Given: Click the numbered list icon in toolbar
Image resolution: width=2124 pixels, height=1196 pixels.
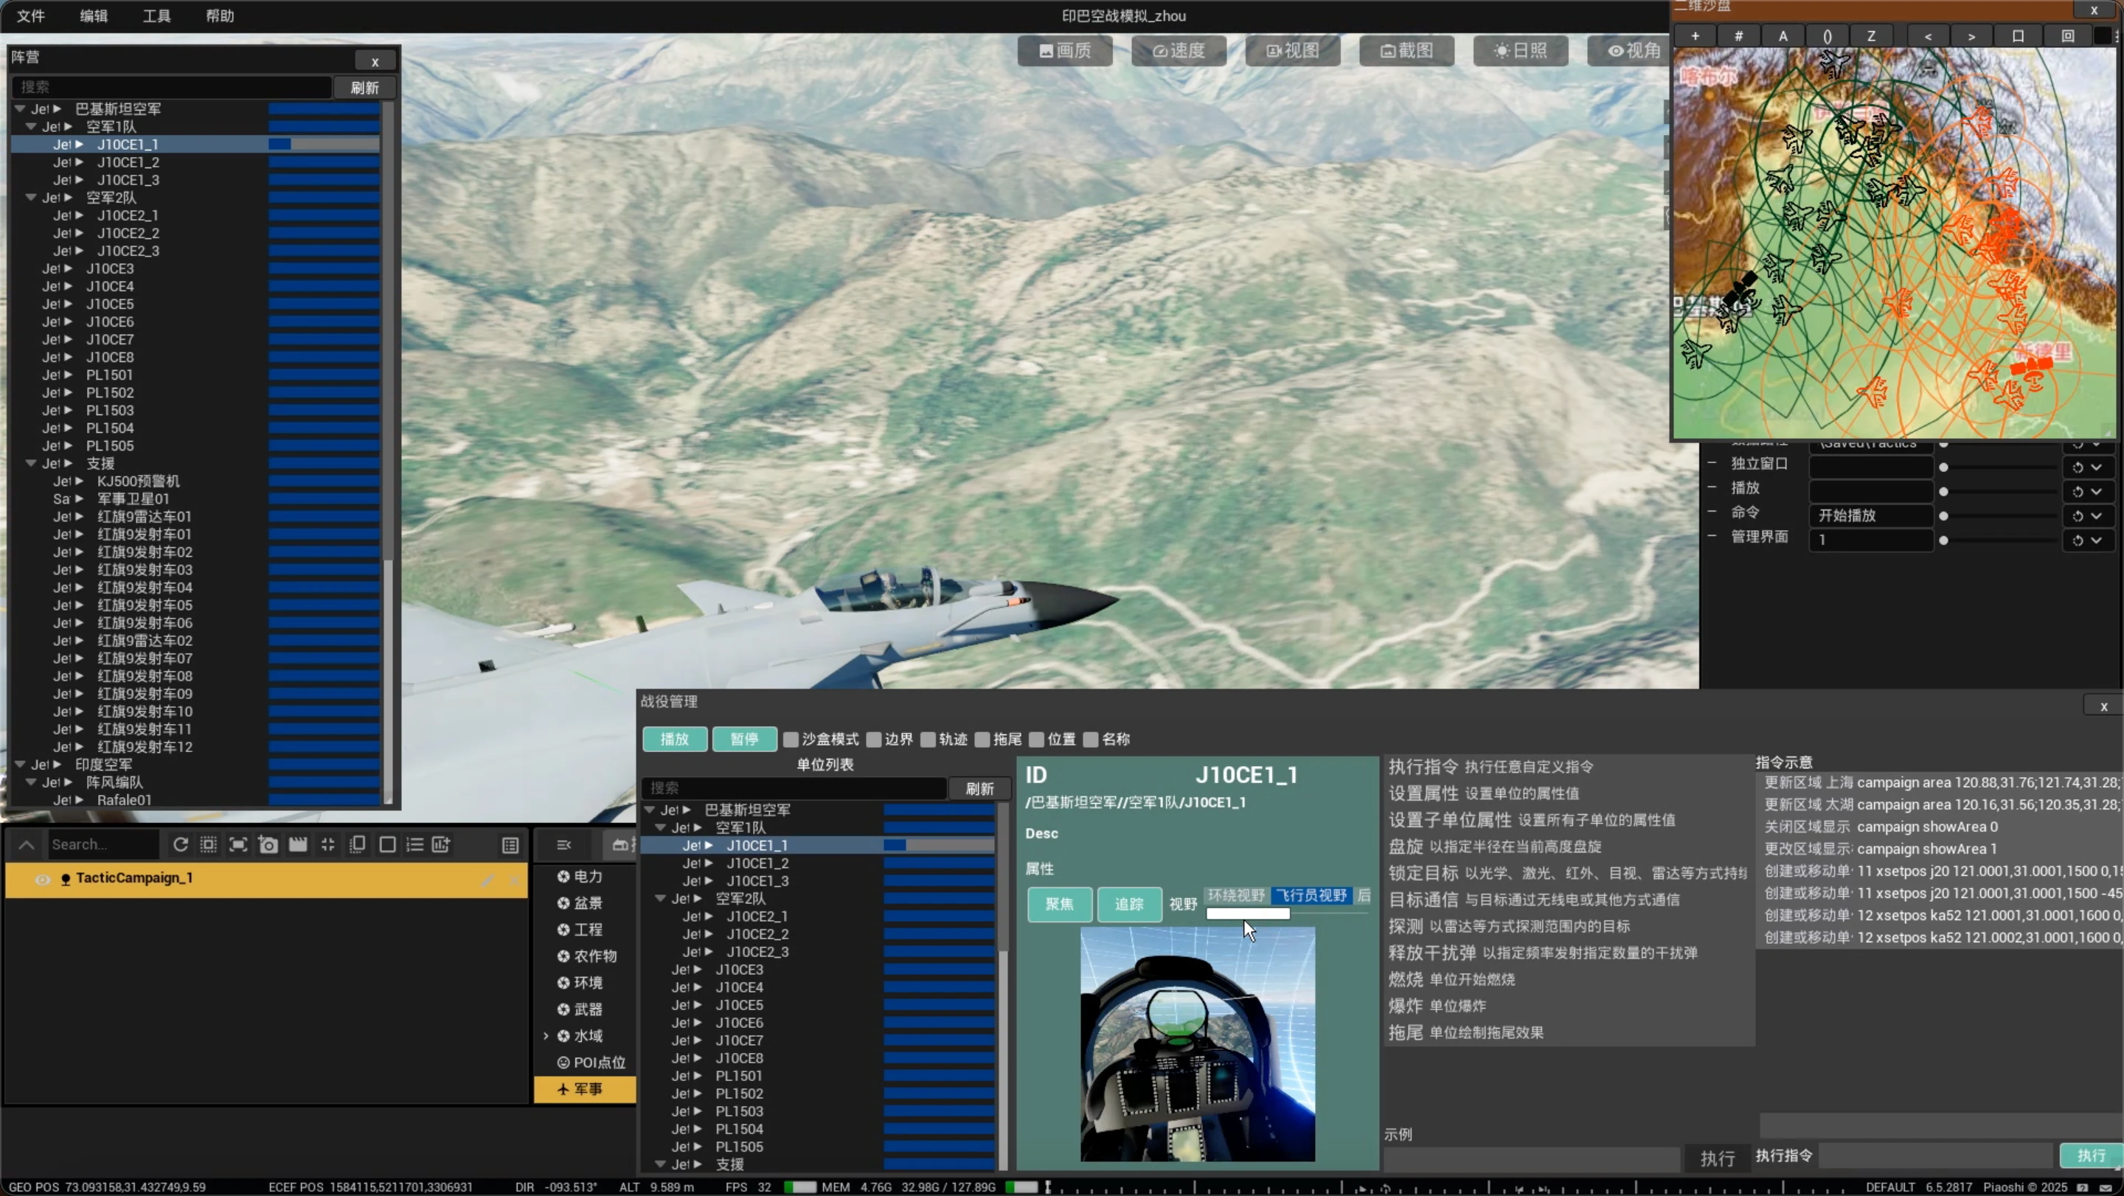Looking at the screenshot, I should click(x=414, y=844).
